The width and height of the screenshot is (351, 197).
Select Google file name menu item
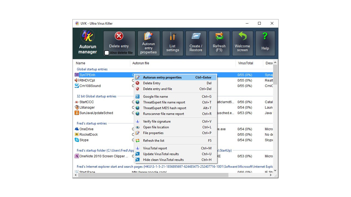175,97
